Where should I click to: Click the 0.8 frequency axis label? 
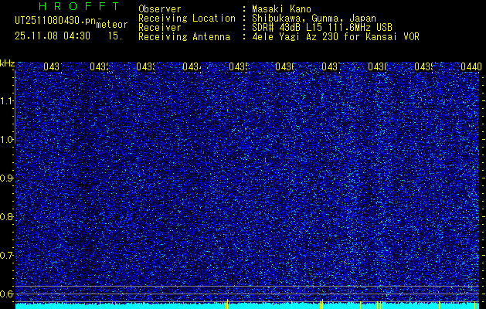(x=6, y=216)
